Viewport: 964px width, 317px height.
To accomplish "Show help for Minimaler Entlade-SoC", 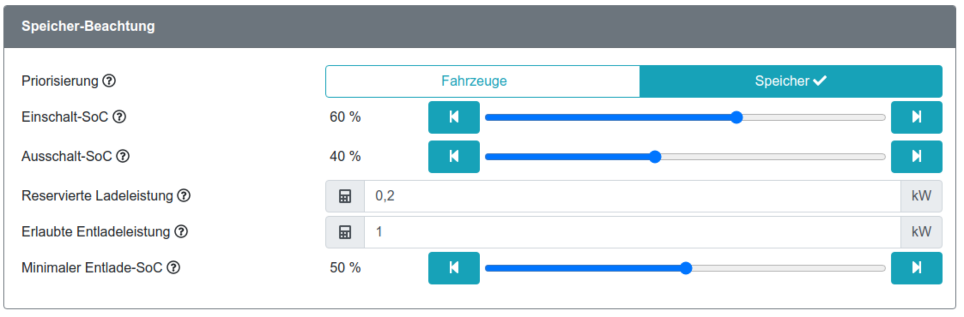I will 173,267.
